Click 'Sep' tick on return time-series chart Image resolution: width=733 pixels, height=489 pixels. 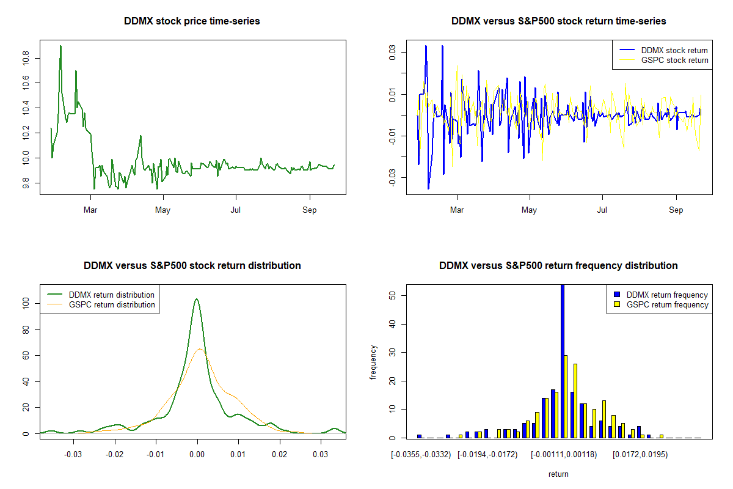click(x=676, y=210)
